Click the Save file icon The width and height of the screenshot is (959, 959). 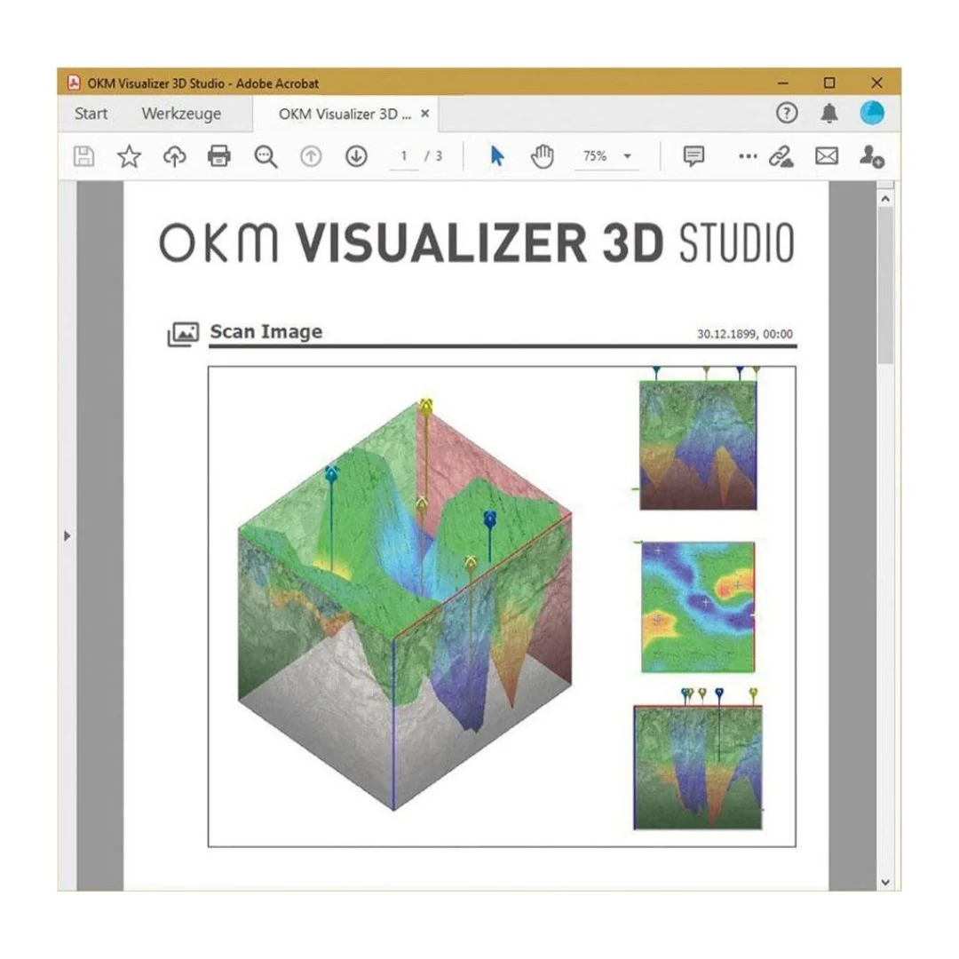coord(83,156)
